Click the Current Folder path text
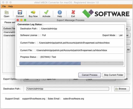Image resolution: width=133 pixels, height=109 pixels. [74, 43]
